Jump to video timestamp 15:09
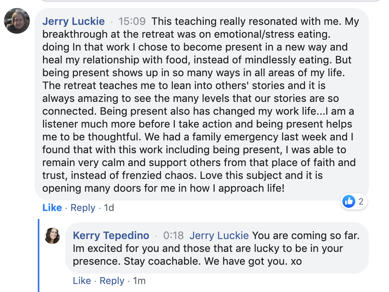This screenshot has width=389, height=292. point(132,21)
